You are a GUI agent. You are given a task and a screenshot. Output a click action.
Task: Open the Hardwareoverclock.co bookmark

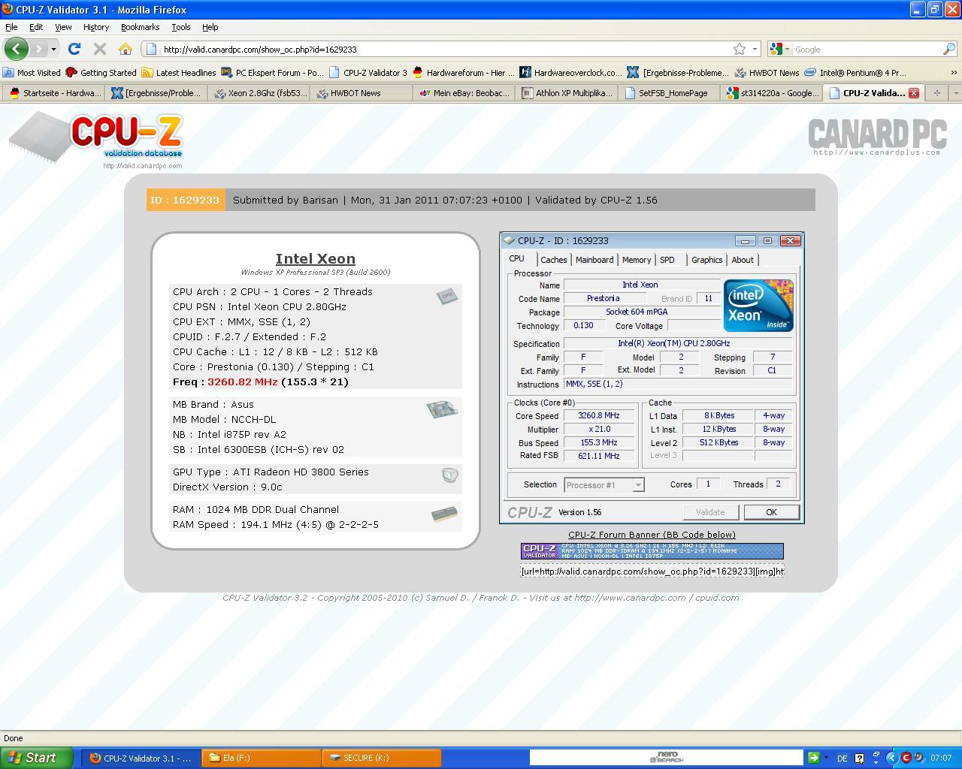(571, 73)
